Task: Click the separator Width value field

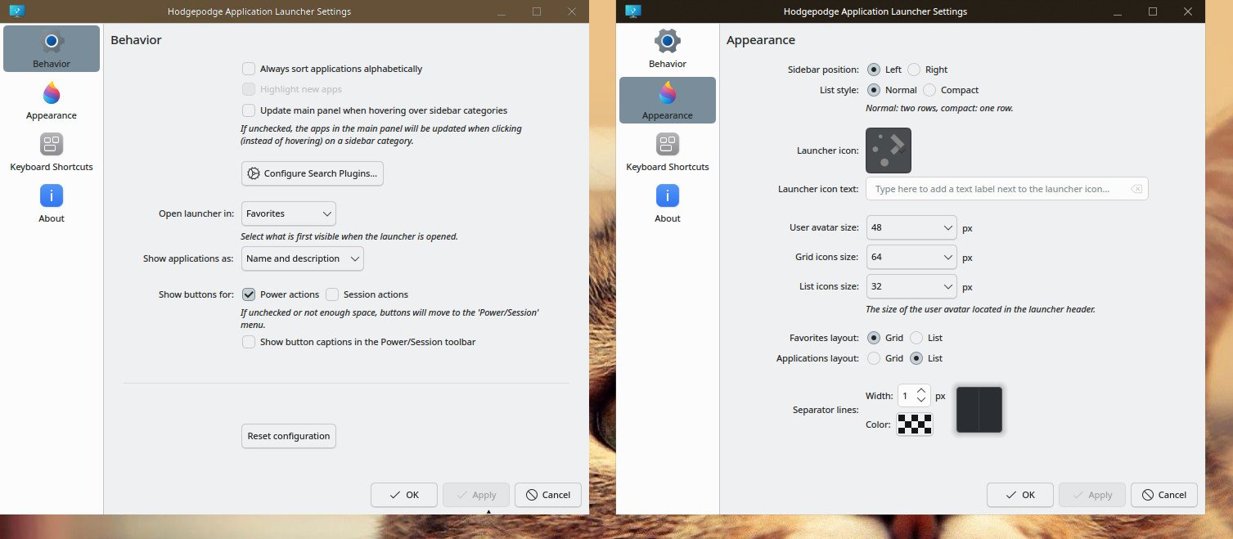Action: pyautogui.click(x=906, y=396)
